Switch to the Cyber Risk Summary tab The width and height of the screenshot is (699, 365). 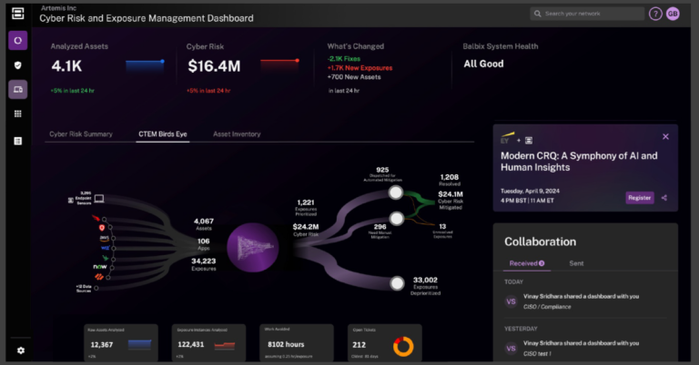point(81,134)
